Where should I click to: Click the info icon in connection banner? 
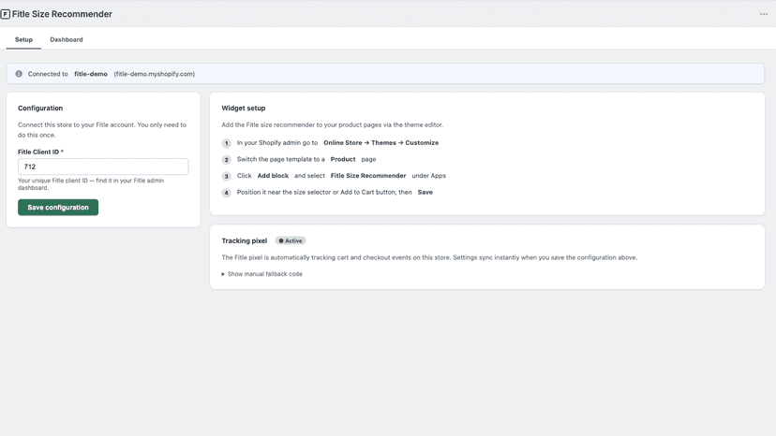19,74
